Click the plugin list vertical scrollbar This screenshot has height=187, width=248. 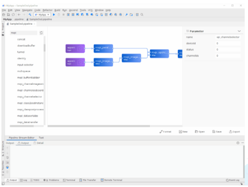(x=44, y=48)
